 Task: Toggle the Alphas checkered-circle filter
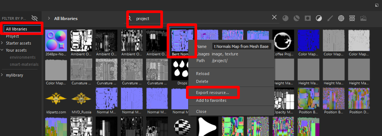341,18
